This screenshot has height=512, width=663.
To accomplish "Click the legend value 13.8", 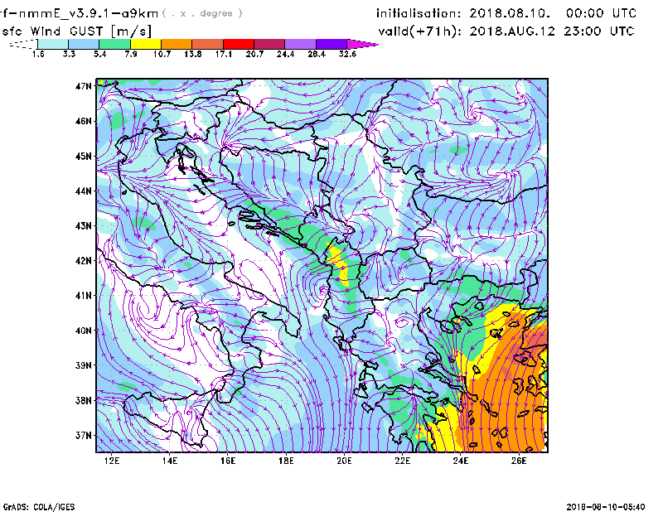I will [192, 54].
